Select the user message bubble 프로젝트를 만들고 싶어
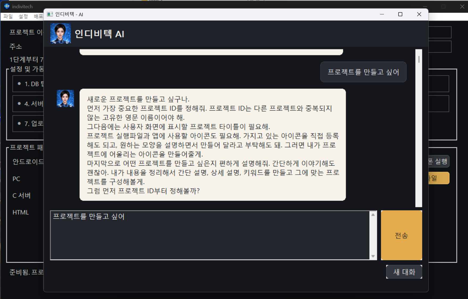The height and width of the screenshot is (299, 468). click(x=363, y=72)
